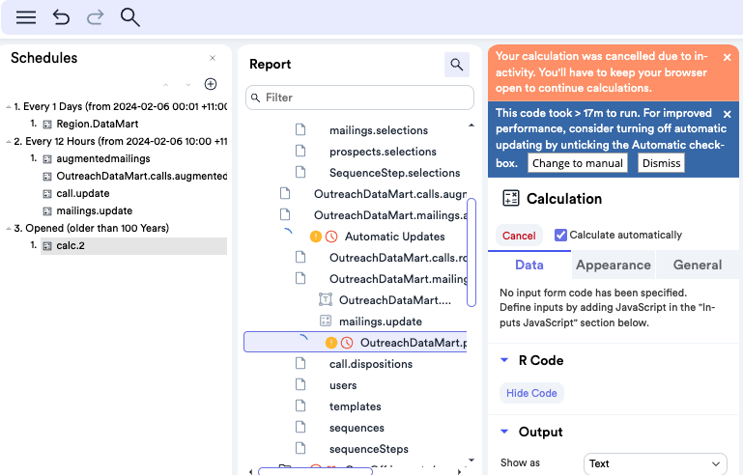Click warning icon beside Automatic Updates
Image resolution: width=743 pixels, height=475 pixels.
tap(316, 237)
